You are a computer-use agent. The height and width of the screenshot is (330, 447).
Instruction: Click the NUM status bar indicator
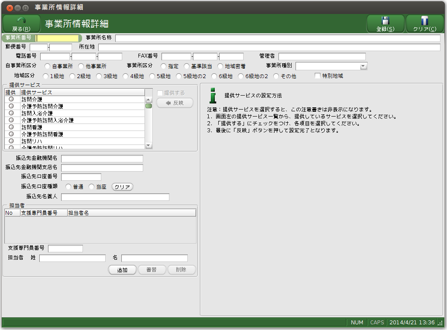click(357, 322)
